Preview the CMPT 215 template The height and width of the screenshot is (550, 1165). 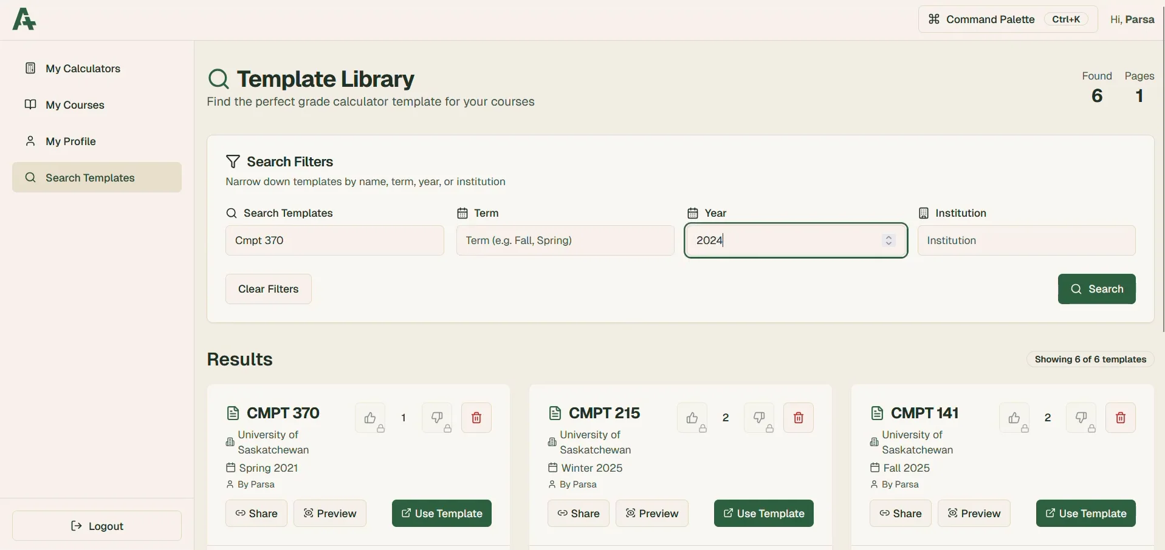(652, 513)
